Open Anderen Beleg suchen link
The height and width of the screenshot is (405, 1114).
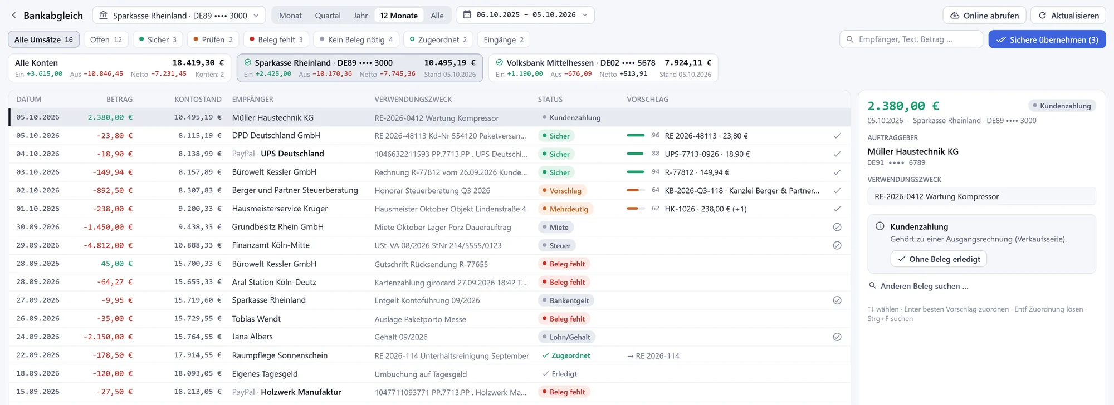pos(919,286)
